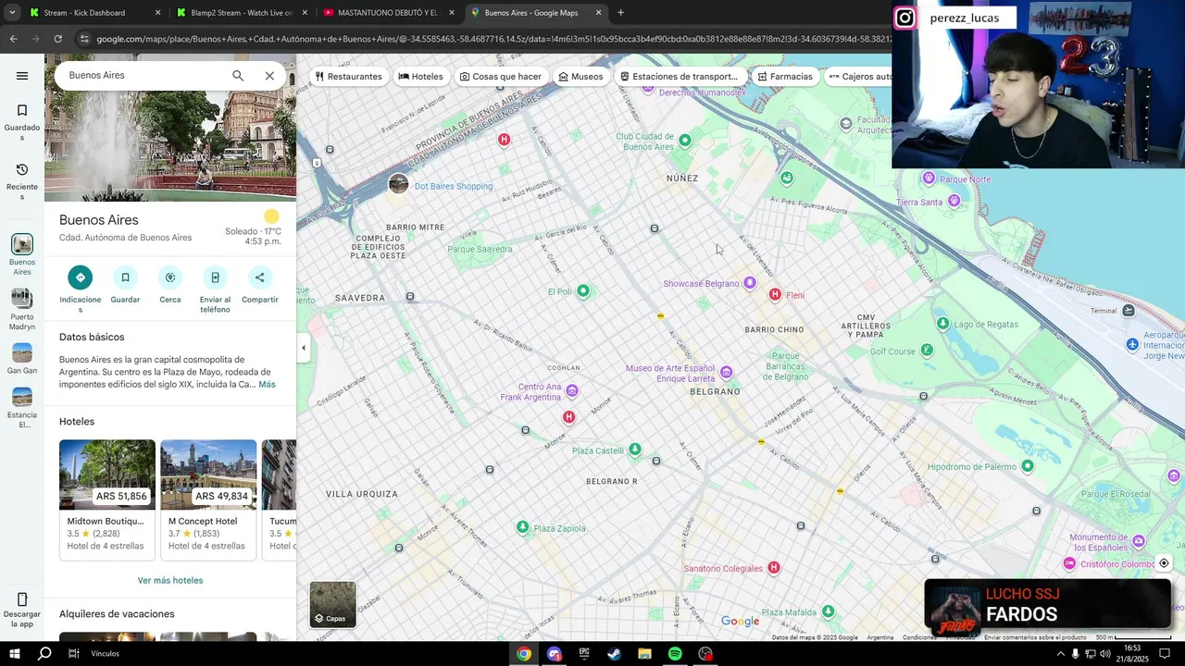Open M Concept Hotel card
The height and width of the screenshot is (666, 1185).
pos(208,499)
